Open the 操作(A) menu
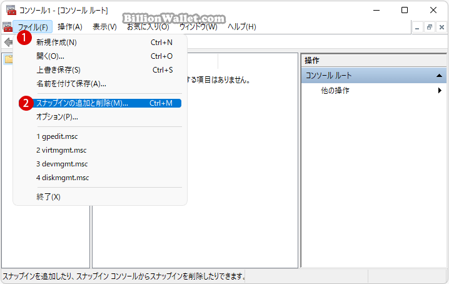The height and width of the screenshot is (284, 449). tap(70, 27)
